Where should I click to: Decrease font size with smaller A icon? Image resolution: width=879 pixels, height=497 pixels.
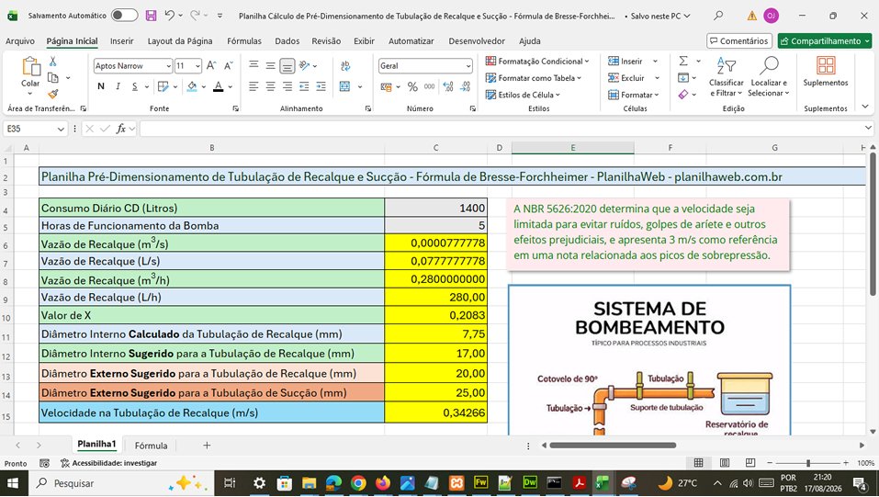point(229,65)
